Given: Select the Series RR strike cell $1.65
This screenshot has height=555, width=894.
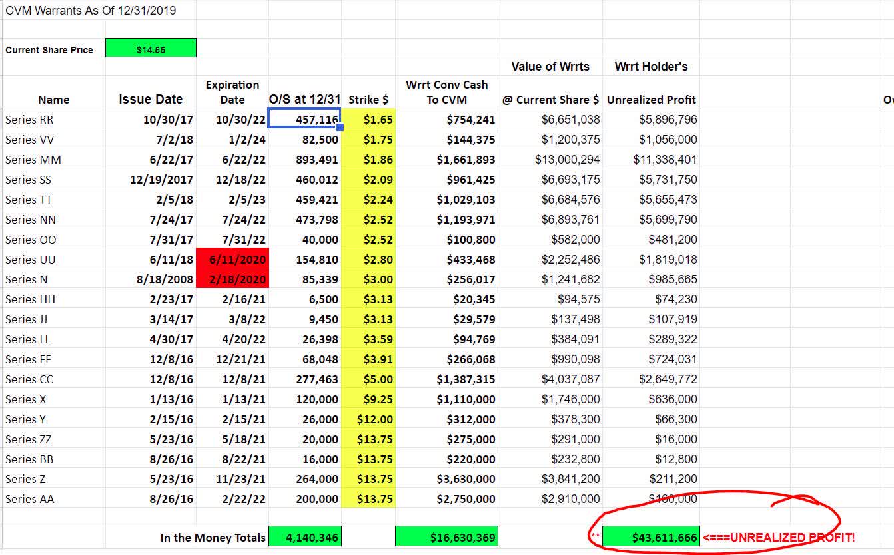Looking at the screenshot, I should pos(368,120).
